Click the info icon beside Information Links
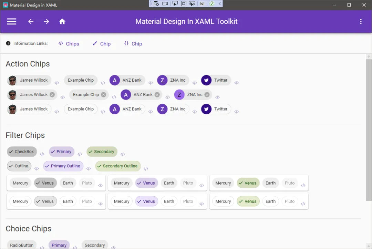 pos(8,43)
